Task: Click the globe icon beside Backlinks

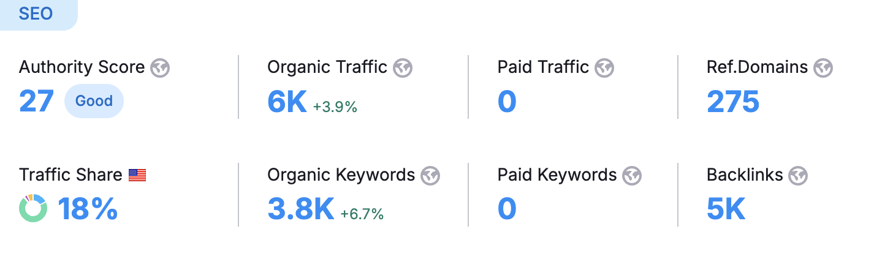Action: (x=798, y=176)
